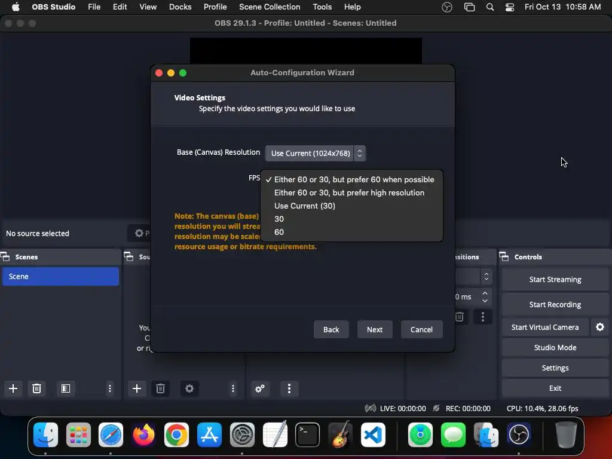Remove transition with trash icon
Image resolution: width=612 pixels, height=459 pixels.
(460, 317)
